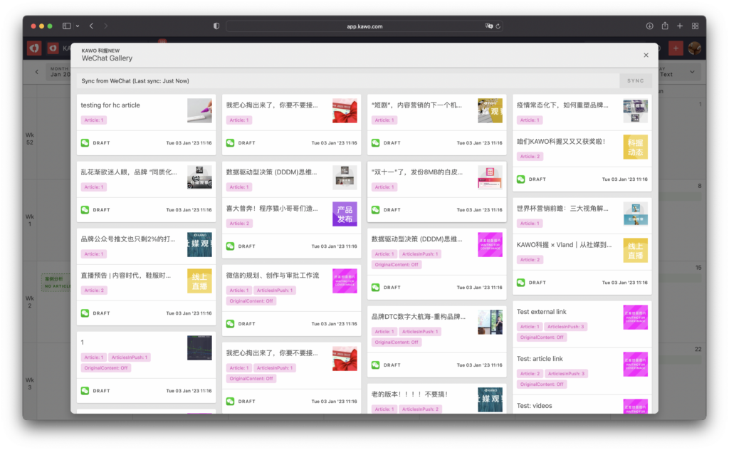
Task: Reload page with the refresh icon
Action: (x=498, y=26)
